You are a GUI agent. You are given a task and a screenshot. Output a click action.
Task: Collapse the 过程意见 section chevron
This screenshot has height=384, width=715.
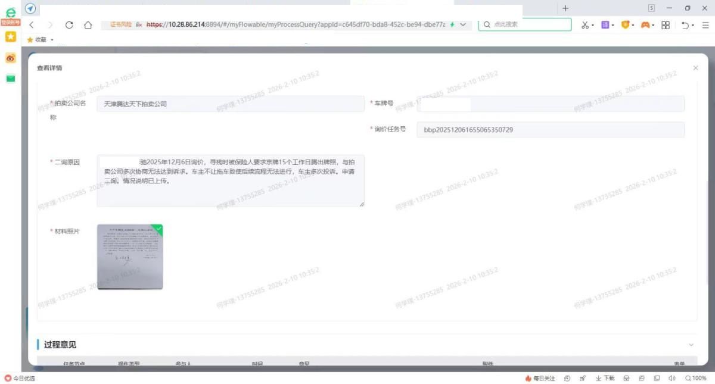click(x=691, y=345)
